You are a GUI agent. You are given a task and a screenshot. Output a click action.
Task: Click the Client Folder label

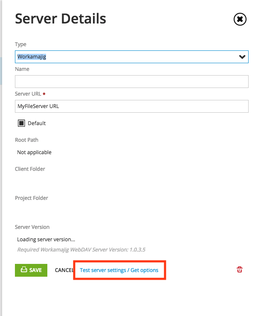30,169
